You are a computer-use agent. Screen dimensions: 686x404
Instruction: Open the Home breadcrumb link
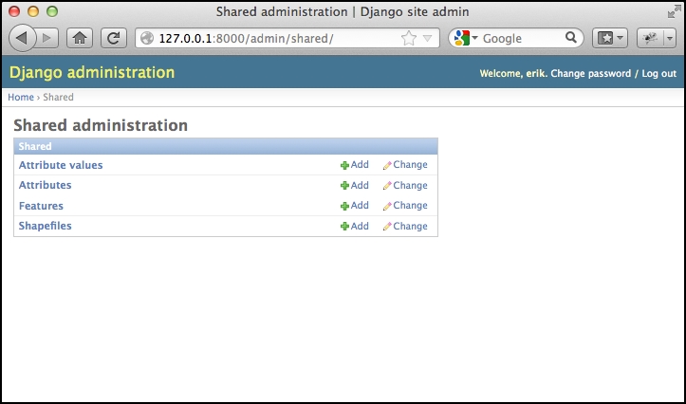pos(21,97)
